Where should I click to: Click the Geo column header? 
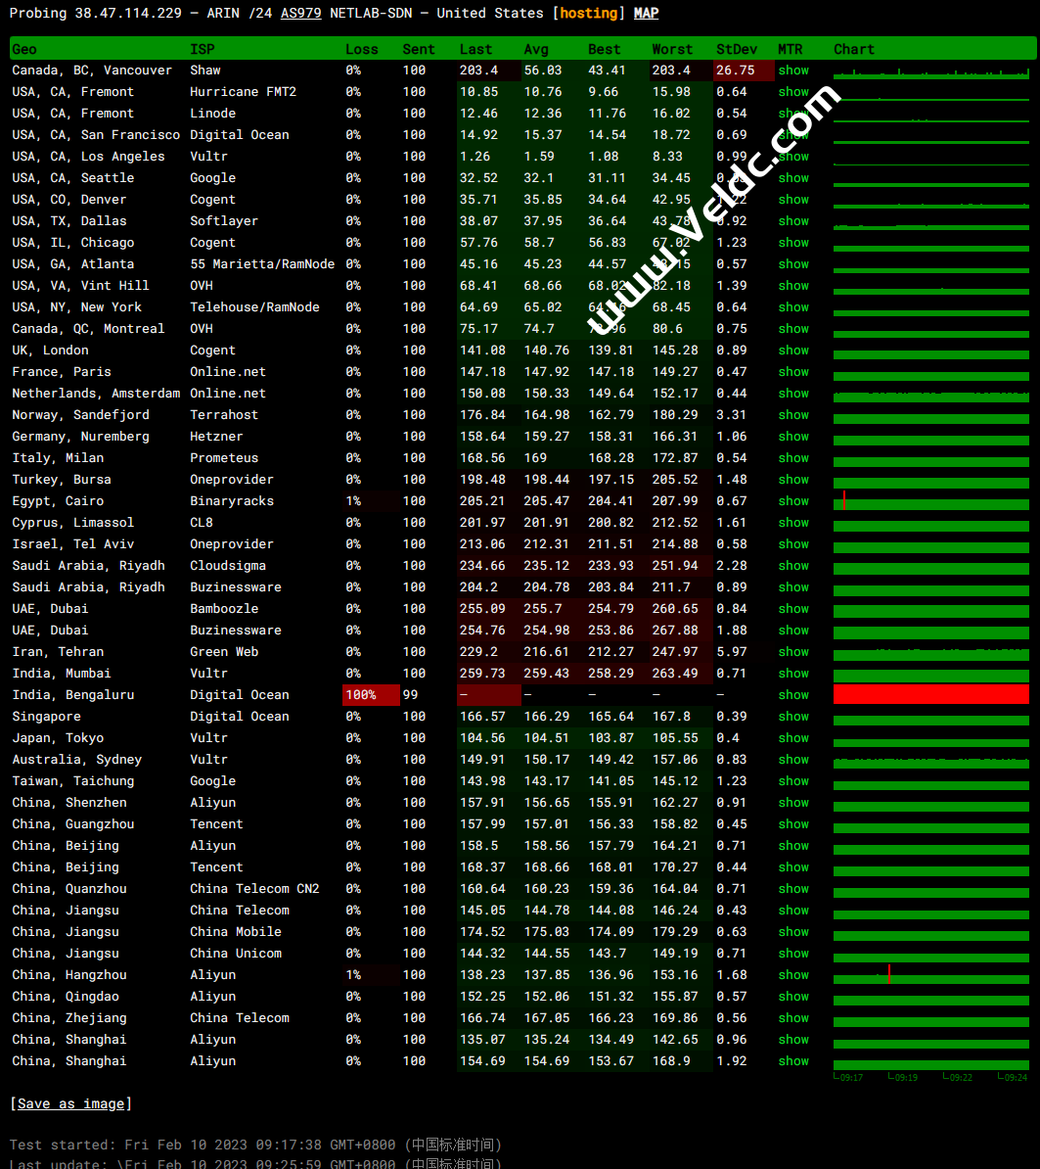click(x=24, y=49)
